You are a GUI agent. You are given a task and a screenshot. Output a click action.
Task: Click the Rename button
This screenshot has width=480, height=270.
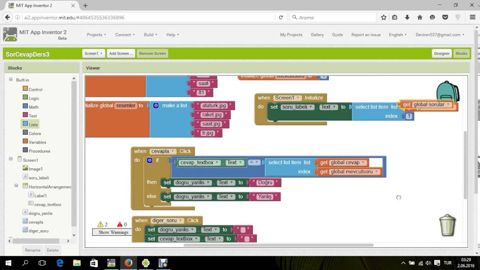click(x=33, y=250)
